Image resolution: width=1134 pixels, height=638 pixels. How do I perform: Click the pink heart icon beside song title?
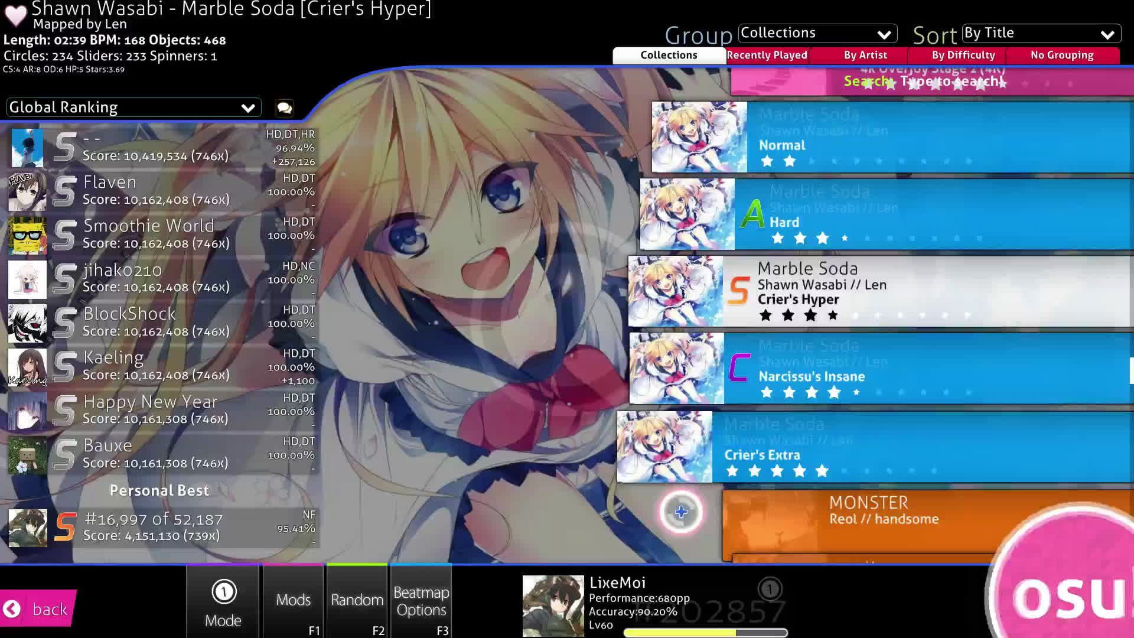coord(16,15)
